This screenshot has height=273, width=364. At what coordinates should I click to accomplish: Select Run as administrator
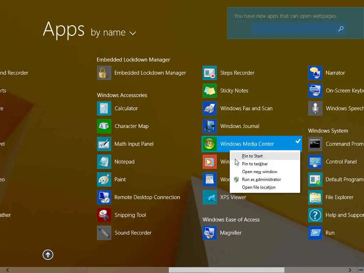click(x=265, y=180)
